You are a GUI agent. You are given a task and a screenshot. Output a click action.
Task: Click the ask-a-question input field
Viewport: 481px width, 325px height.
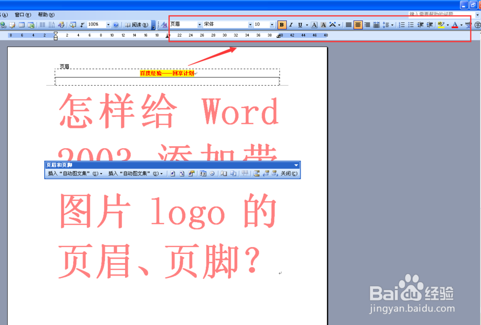(433, 14)
